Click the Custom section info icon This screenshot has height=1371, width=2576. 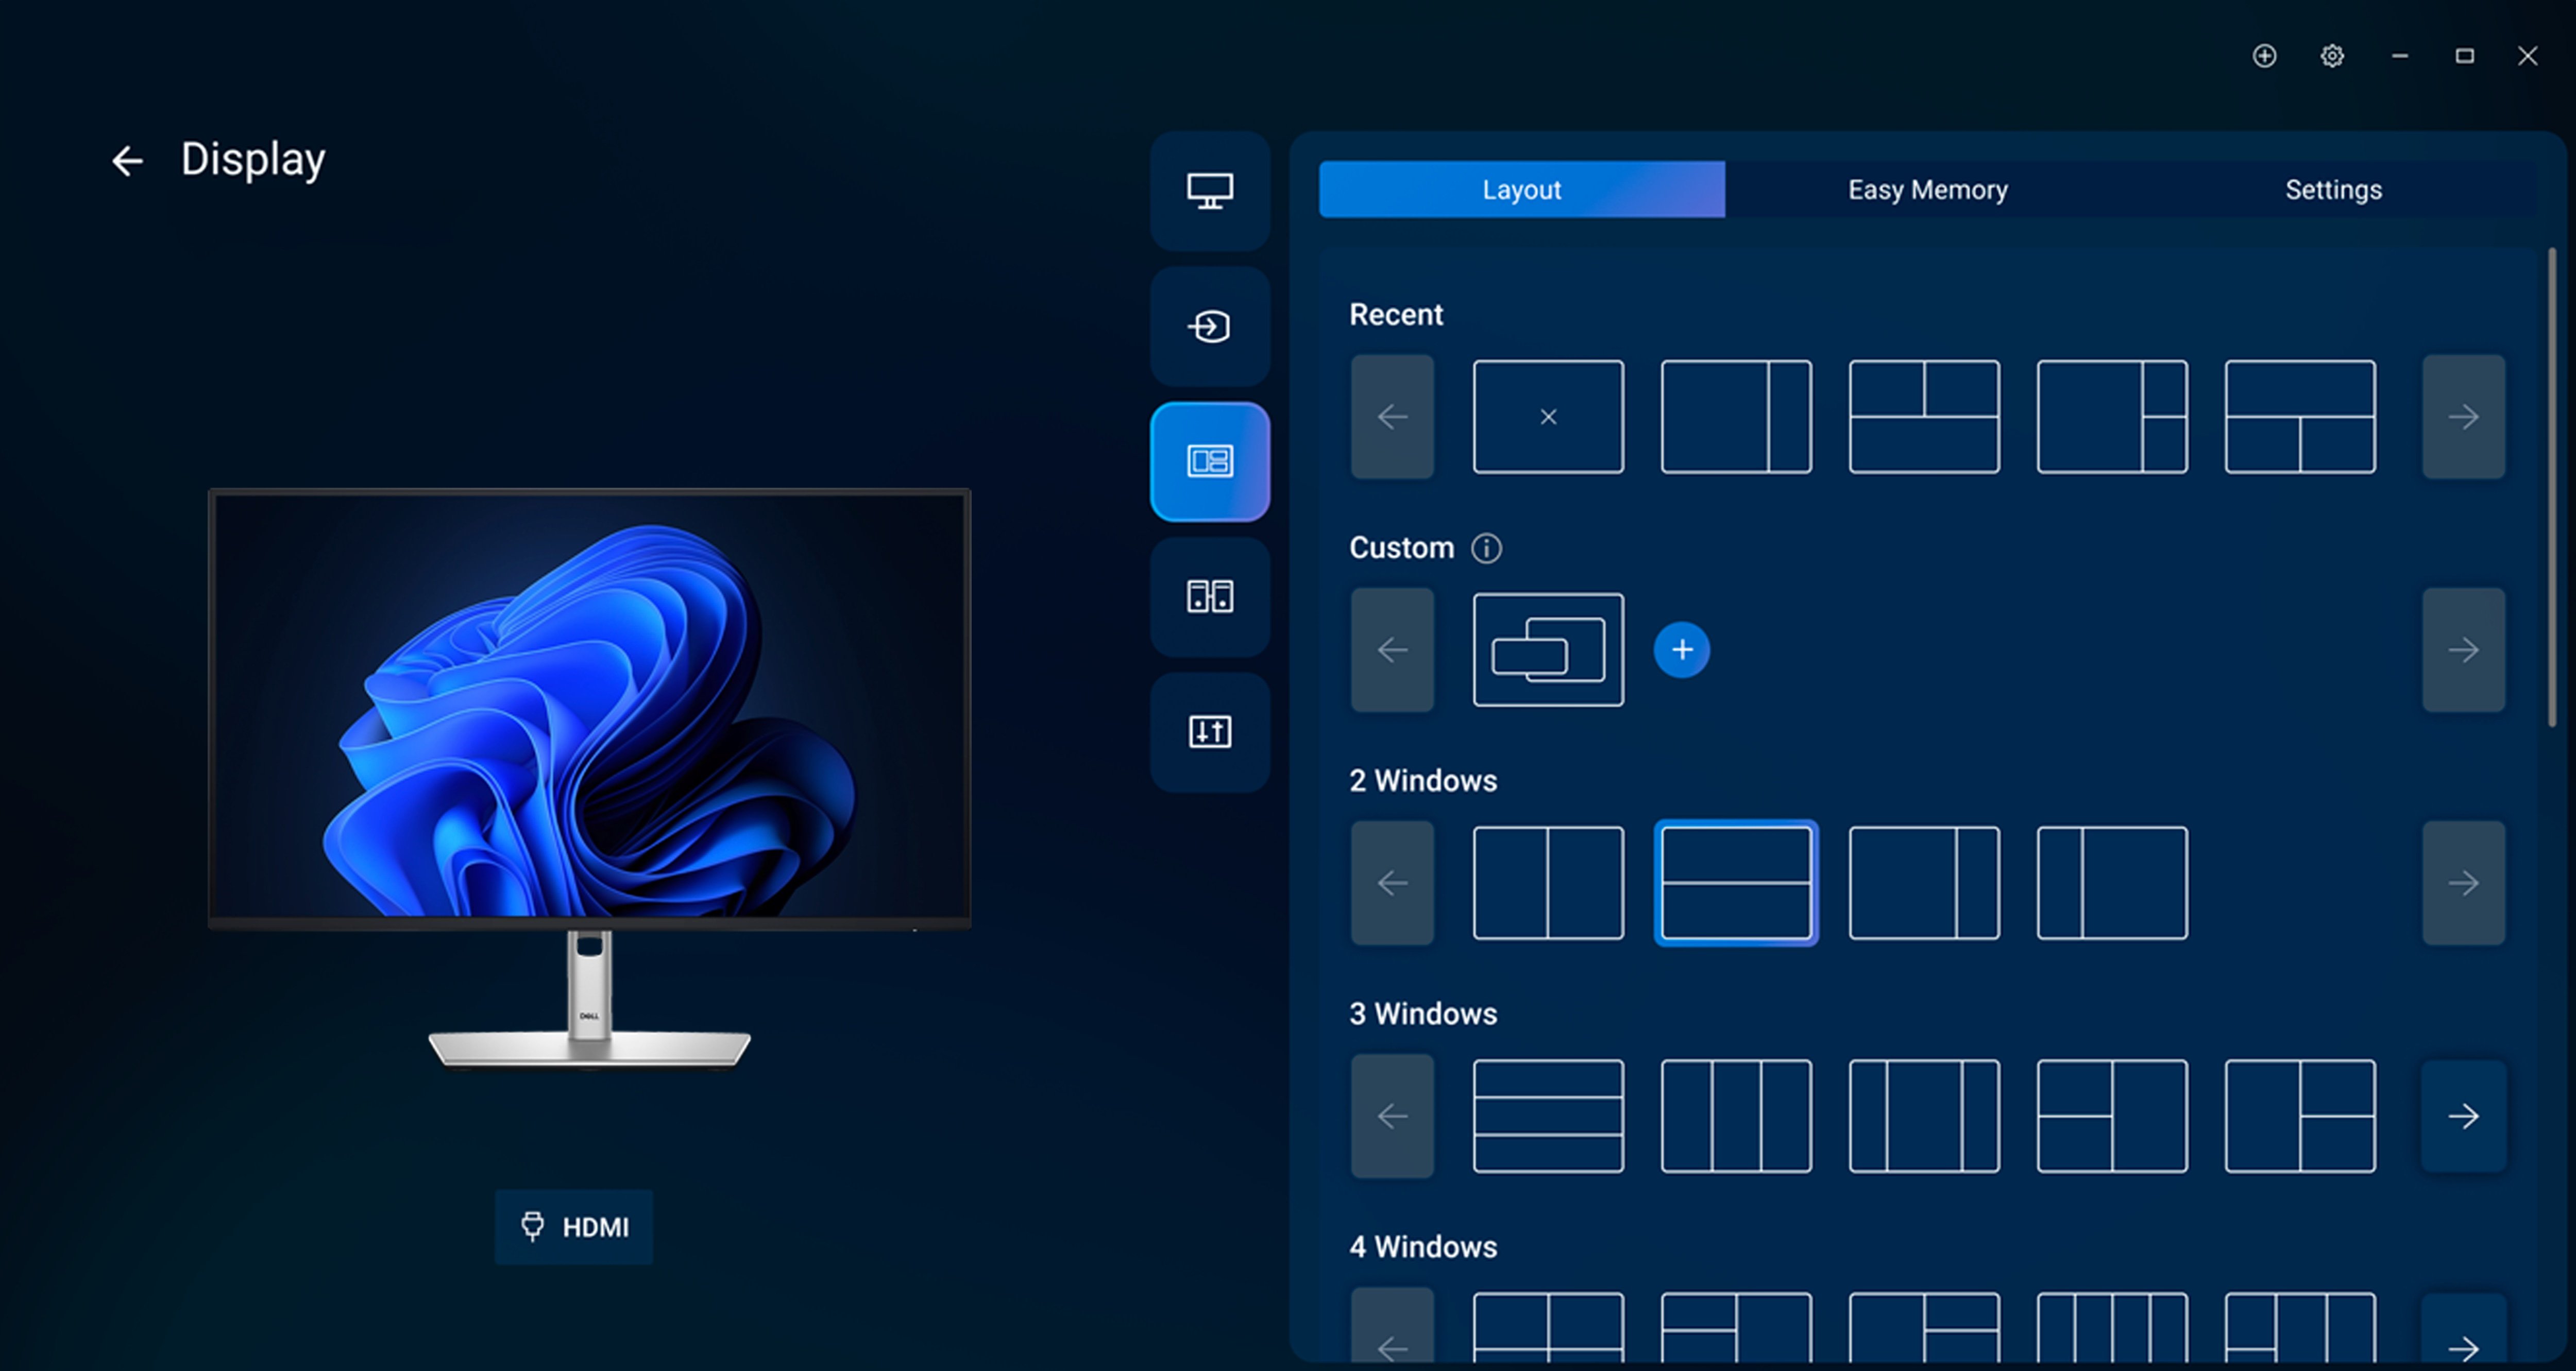pos(1486,548)
